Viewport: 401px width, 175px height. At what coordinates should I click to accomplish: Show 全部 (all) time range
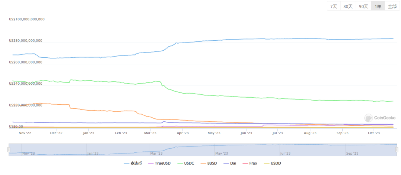[x=392, y=6]
